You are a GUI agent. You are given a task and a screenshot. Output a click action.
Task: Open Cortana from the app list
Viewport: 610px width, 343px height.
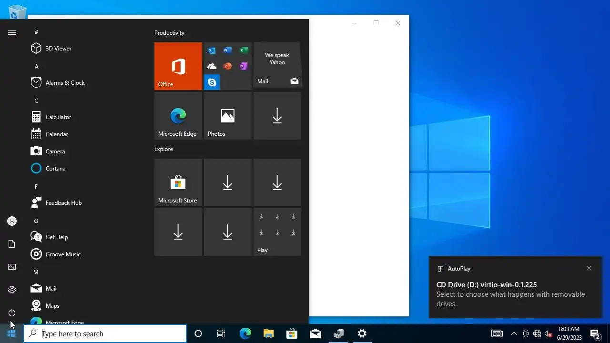tap(89, 169)
